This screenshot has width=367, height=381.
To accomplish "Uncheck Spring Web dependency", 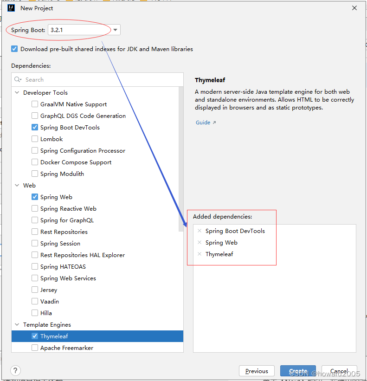I will [x=35, y=197].
